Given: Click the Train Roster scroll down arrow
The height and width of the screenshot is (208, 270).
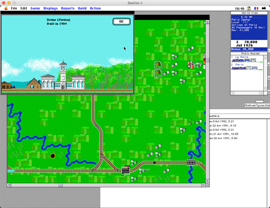Looking at the screenshot, I should pos(265,89).
